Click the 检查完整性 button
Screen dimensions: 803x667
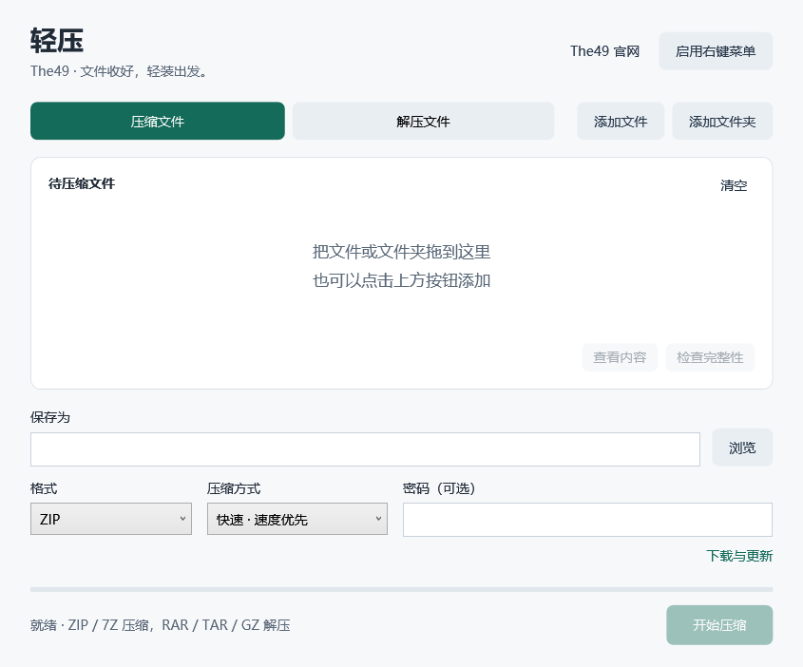pyautogui.click(x=710, y=357)
